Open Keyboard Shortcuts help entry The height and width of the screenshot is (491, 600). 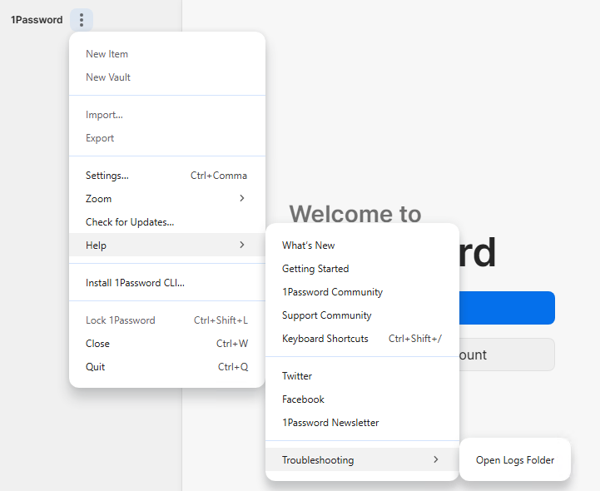tap(362, 339)
